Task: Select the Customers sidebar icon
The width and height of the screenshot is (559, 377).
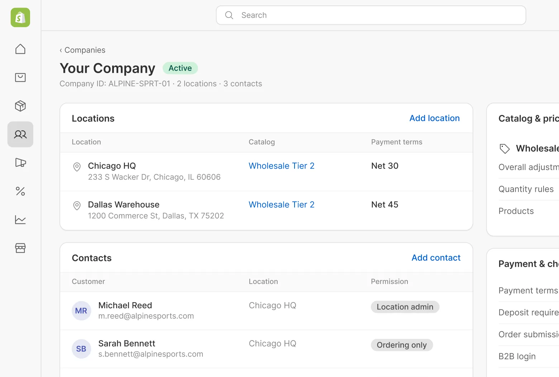Action: click(x=20, y=134)
